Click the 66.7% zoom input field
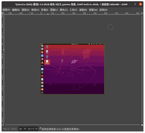Screen dimensions: 145x133 click(x=31, y=129)
